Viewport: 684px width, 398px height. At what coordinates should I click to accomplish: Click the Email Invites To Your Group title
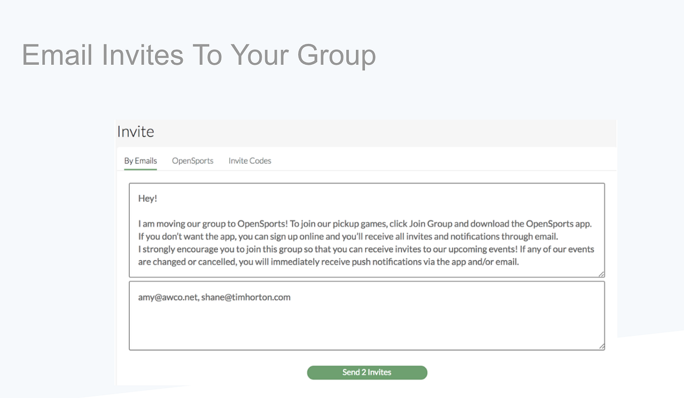199,55
